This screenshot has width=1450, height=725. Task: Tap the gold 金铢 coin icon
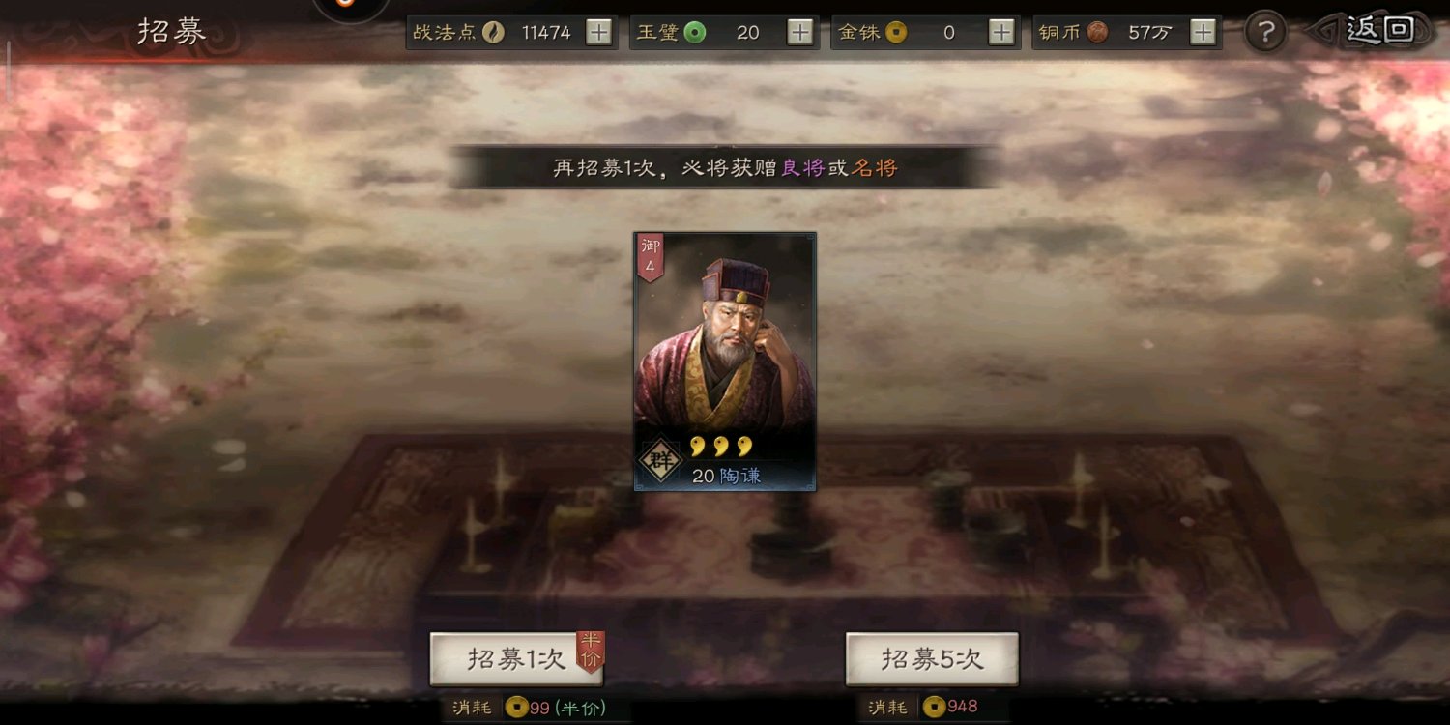click(x=896, y=33)
